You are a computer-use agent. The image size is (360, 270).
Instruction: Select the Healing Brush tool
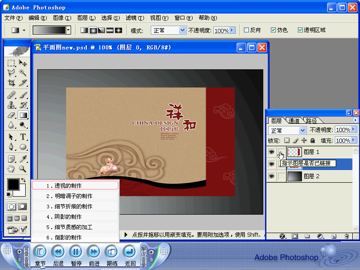pos(11,95)
